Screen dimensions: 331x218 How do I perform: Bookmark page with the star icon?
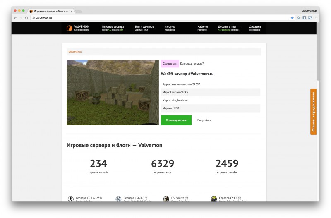(292, 18)
